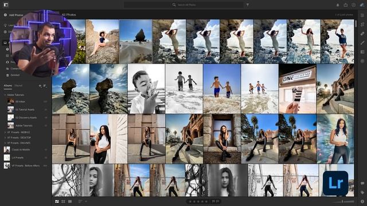Expand VF Presets - DESKTOP folder

5,138
